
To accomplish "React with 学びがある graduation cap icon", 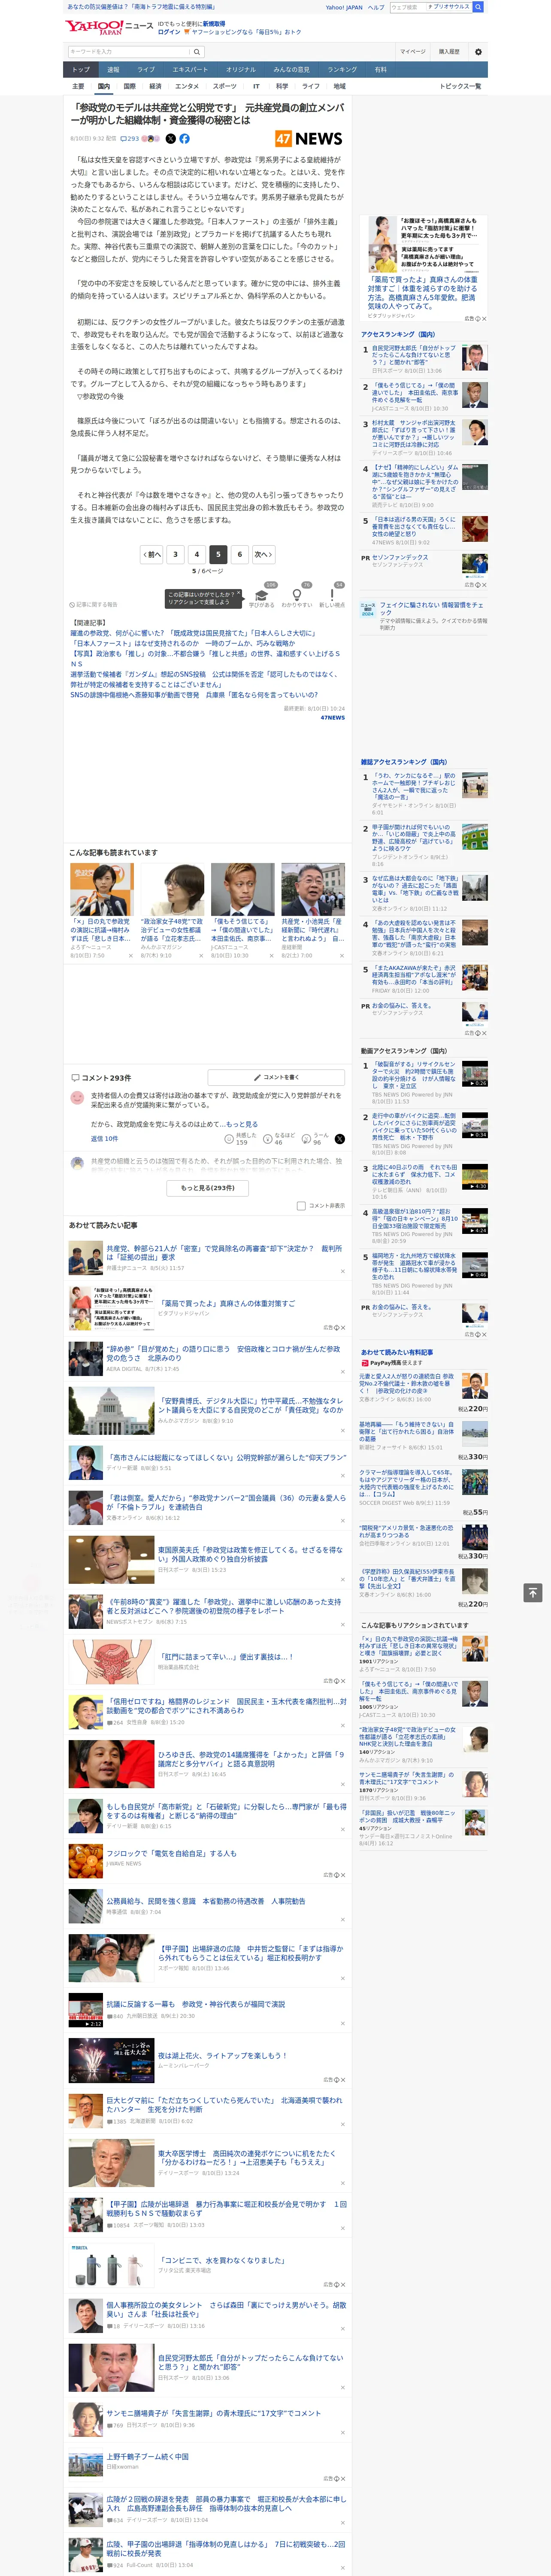I will (262, 595).
